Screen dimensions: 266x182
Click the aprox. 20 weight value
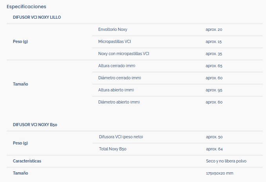[214, 30]
